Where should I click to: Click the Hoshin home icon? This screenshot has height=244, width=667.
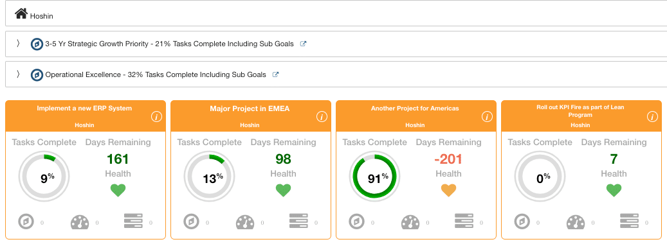(21, 13)
